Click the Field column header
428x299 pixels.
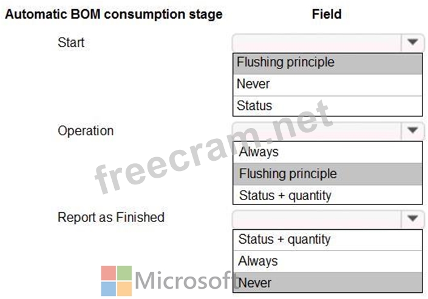click(327, 14)
